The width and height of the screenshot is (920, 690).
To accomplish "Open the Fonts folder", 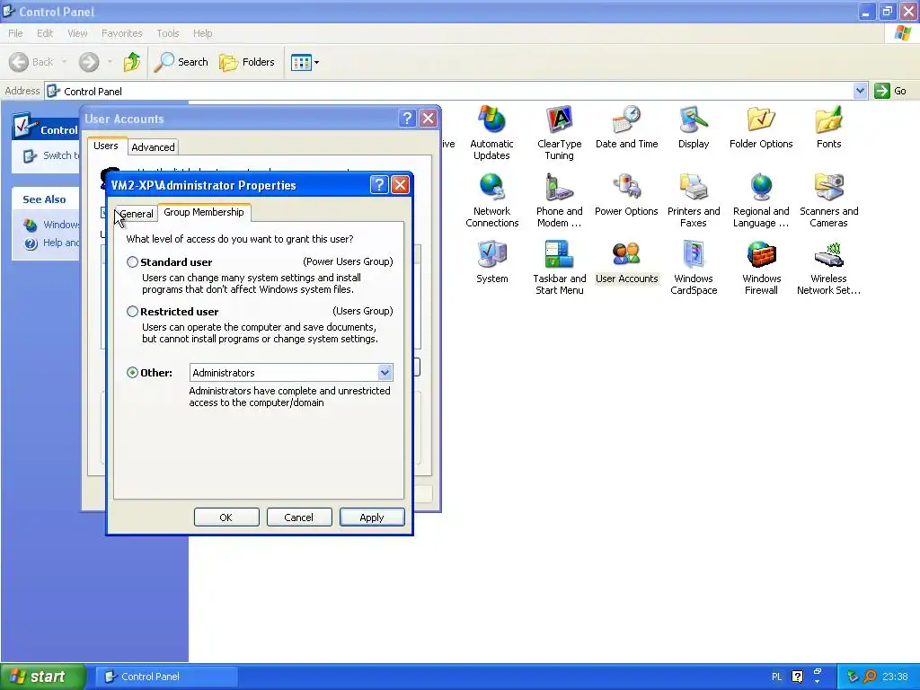I will pyautogui.click(x=828, y=128).
